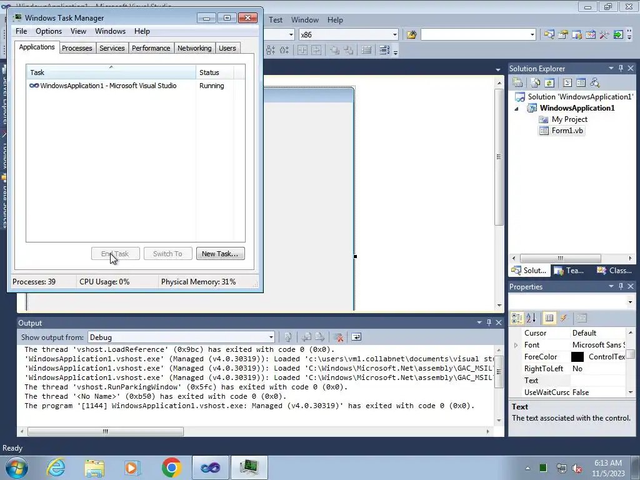Click Go to Next Message icon in Output
This screenshot has height=480, width=640.
320,337
